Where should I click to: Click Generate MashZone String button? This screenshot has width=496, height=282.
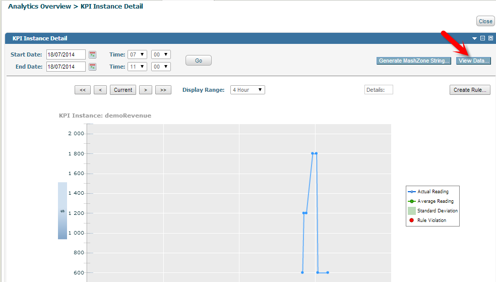point(413,61)
